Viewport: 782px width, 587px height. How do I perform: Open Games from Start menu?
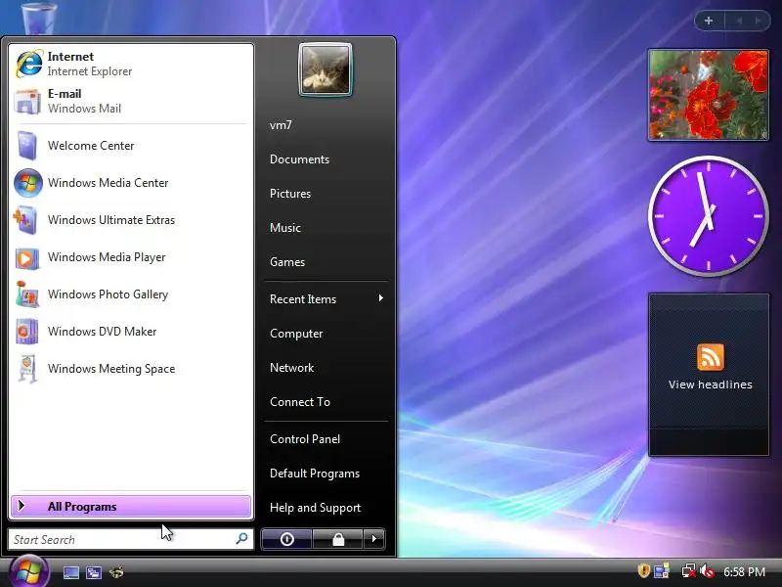(287, 262)
